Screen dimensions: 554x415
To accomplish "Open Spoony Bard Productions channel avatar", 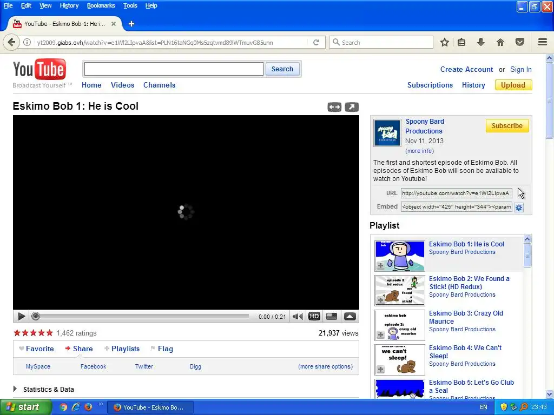I will [x=387, y=133].
